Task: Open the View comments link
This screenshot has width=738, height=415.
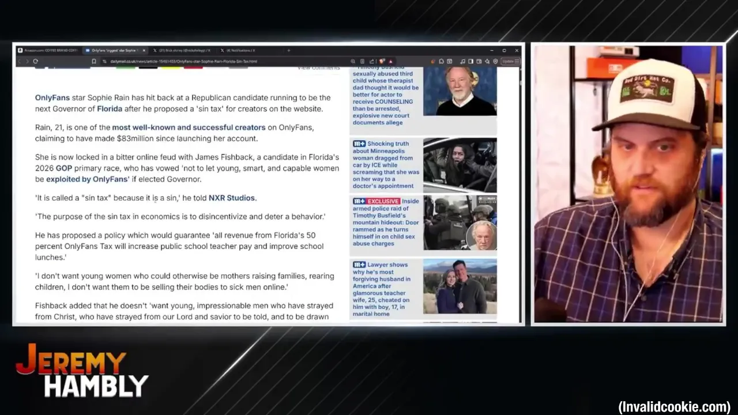Action: 318,68
